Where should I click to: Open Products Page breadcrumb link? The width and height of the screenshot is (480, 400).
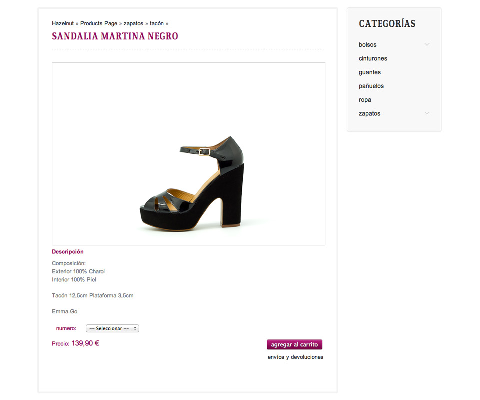99,23
